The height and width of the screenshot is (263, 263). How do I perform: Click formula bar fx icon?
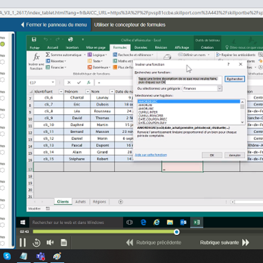coord(88,83)
